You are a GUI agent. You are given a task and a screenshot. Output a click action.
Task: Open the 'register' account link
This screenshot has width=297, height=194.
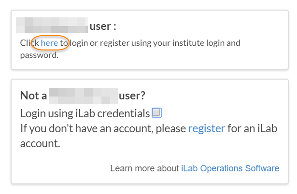tap(206, 128)
